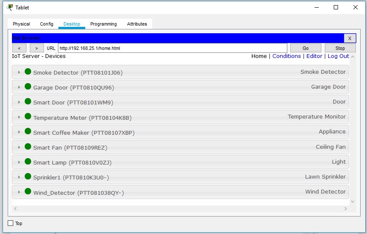
Task: Expand the Smart Lamp device row
Action: tap(19, 162)
